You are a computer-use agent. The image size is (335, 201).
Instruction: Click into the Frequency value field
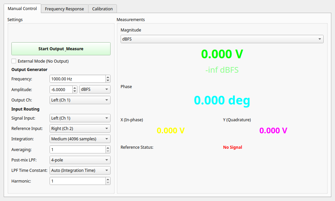pos(77,79)
